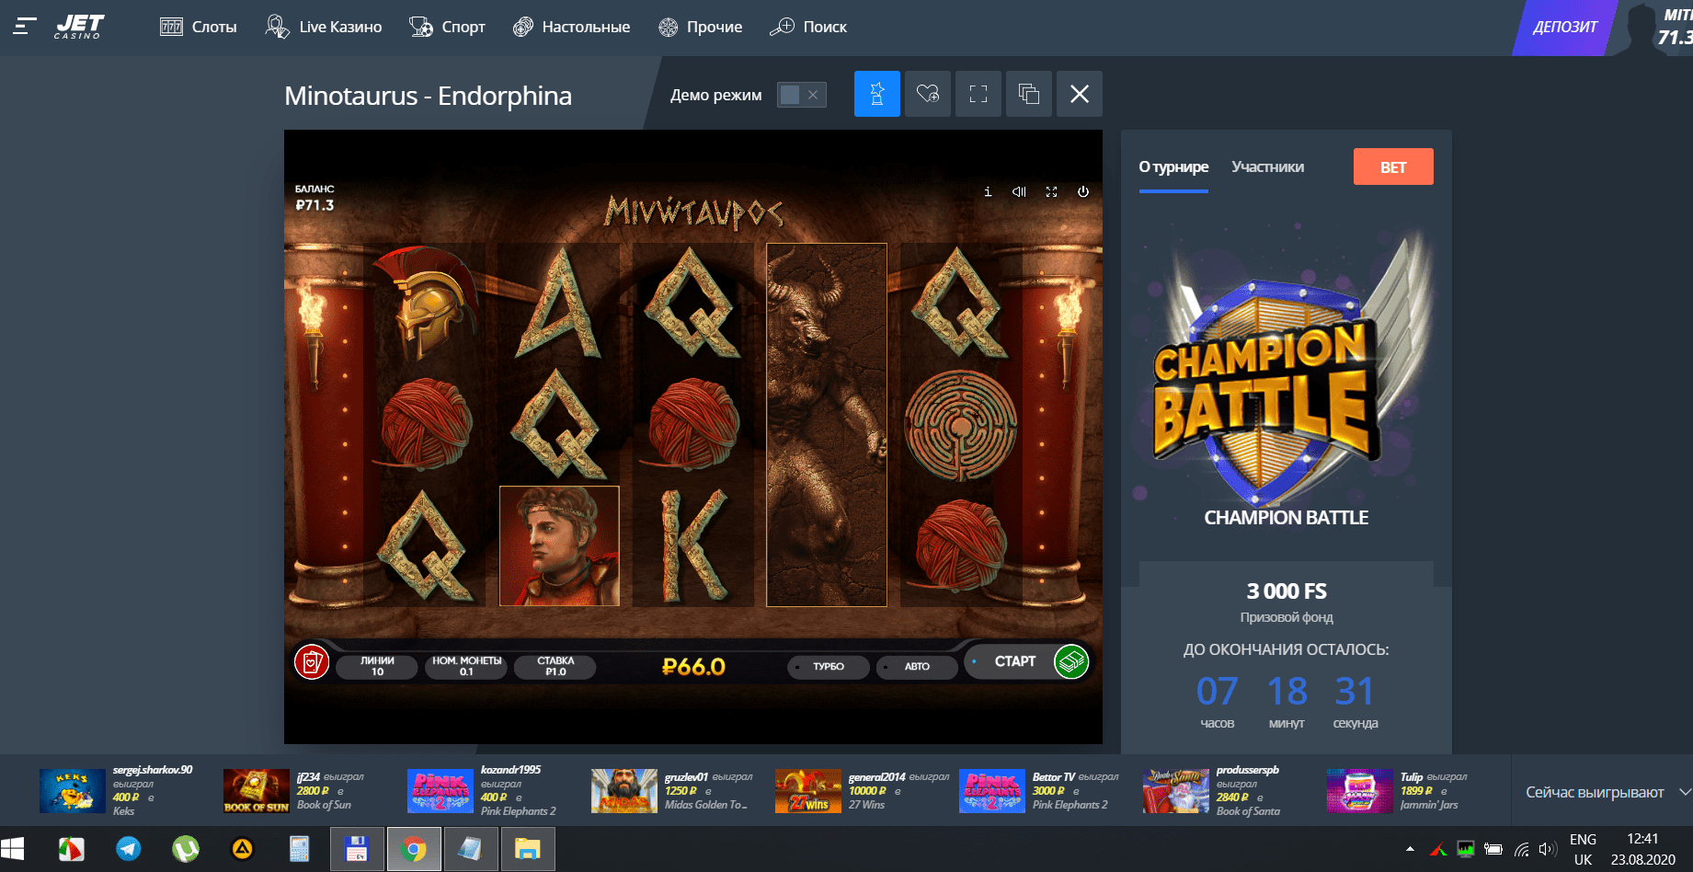Open game in multi-window mode icon
This screenshot has height=872, width=1693.
click(x=1028, y=94)
